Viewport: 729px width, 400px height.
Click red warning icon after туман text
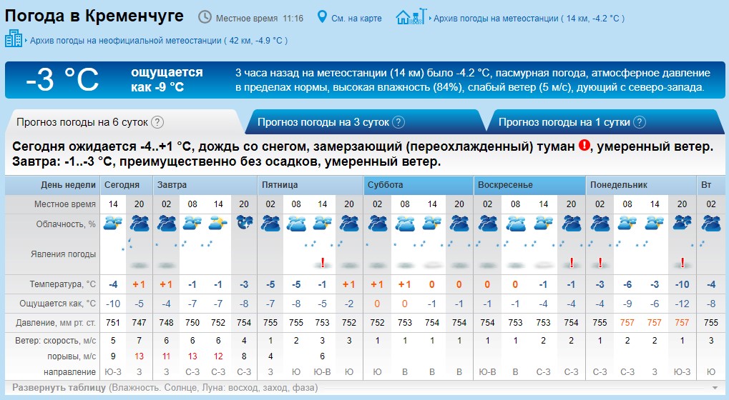[584, 146]
